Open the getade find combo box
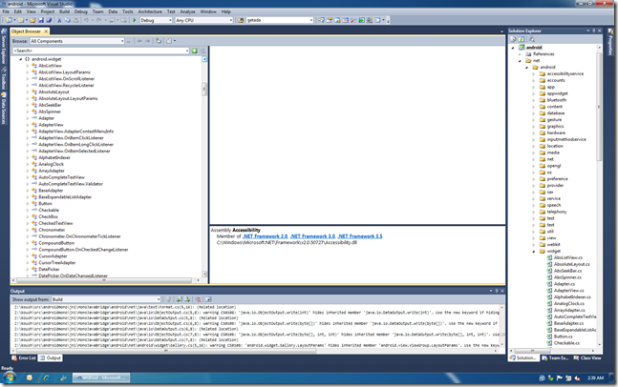 tap(280, 20)
